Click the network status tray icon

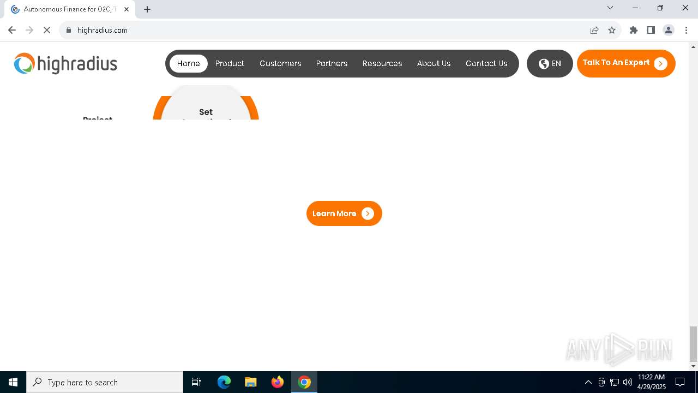[615, 382]
